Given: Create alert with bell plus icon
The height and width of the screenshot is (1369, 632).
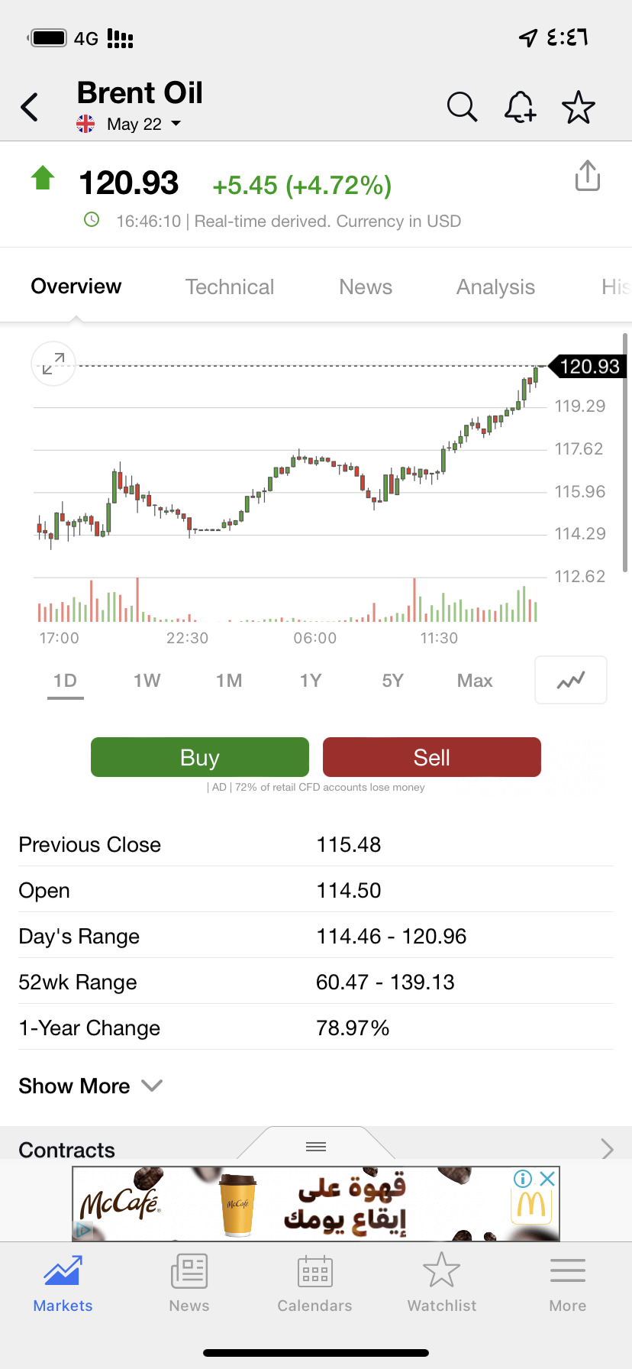Looking at the screenshot, I should [520, 107].
